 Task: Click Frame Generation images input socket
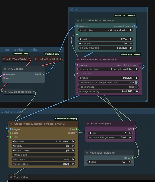pyautogui.click(x=77, y=65)
